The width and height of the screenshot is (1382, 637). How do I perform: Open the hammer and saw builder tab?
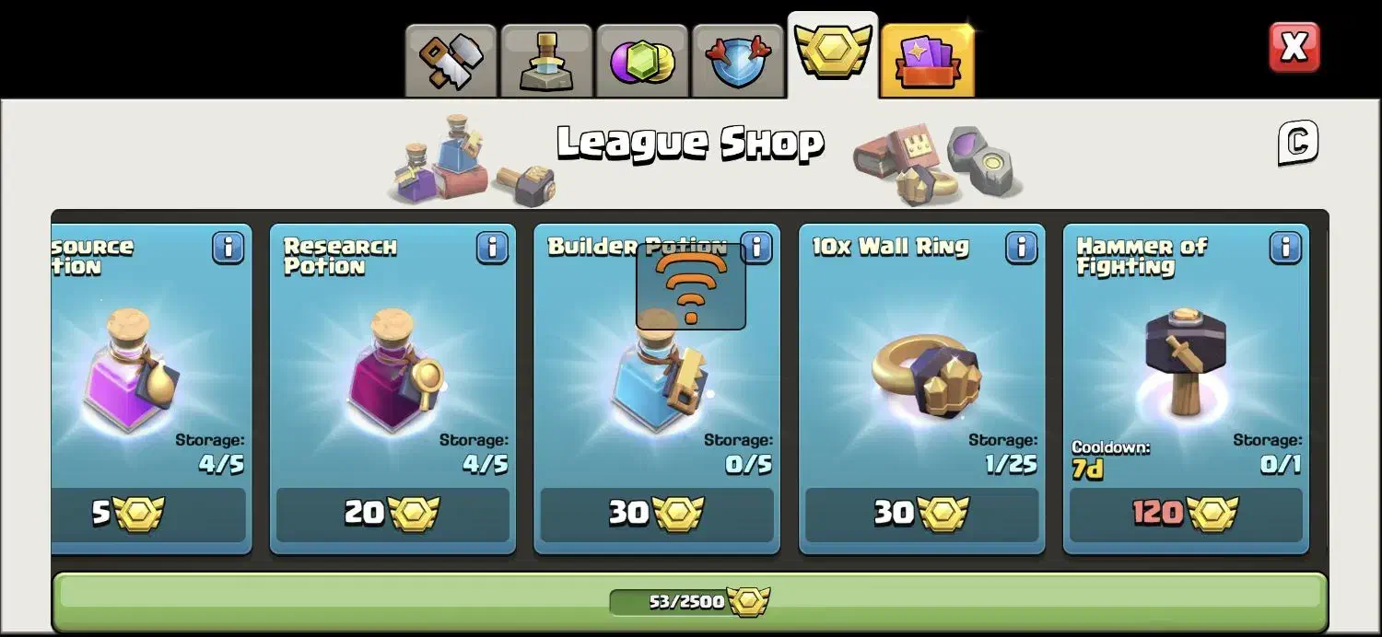[x=451, y=61]
